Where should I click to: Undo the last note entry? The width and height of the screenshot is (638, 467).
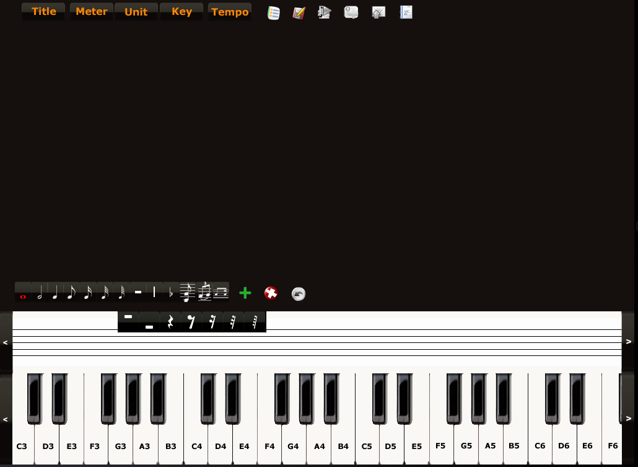tap(298, 293)
